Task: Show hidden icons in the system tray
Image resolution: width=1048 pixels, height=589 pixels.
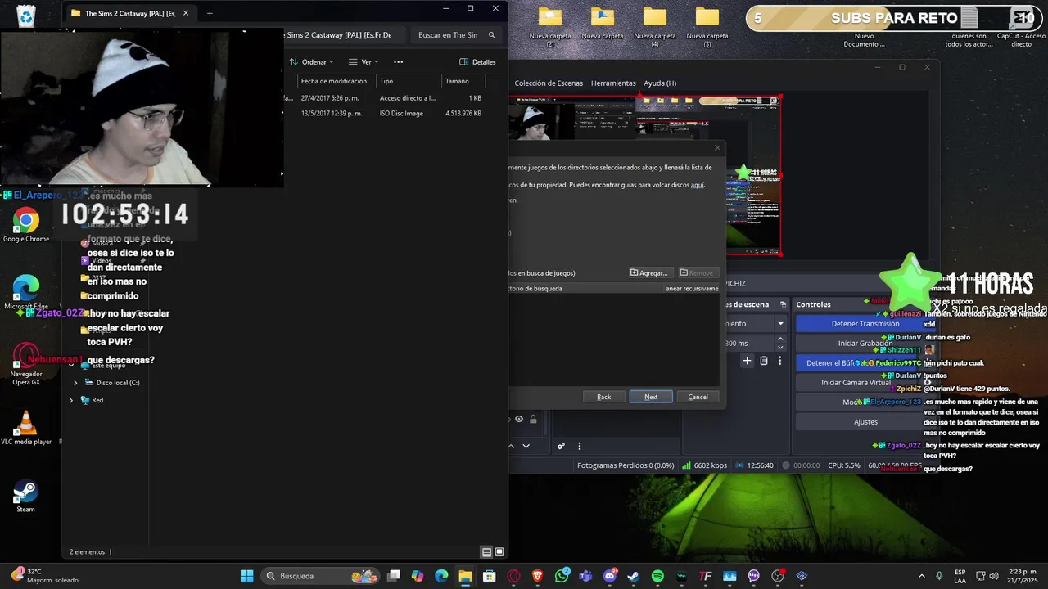Action: 922,576
